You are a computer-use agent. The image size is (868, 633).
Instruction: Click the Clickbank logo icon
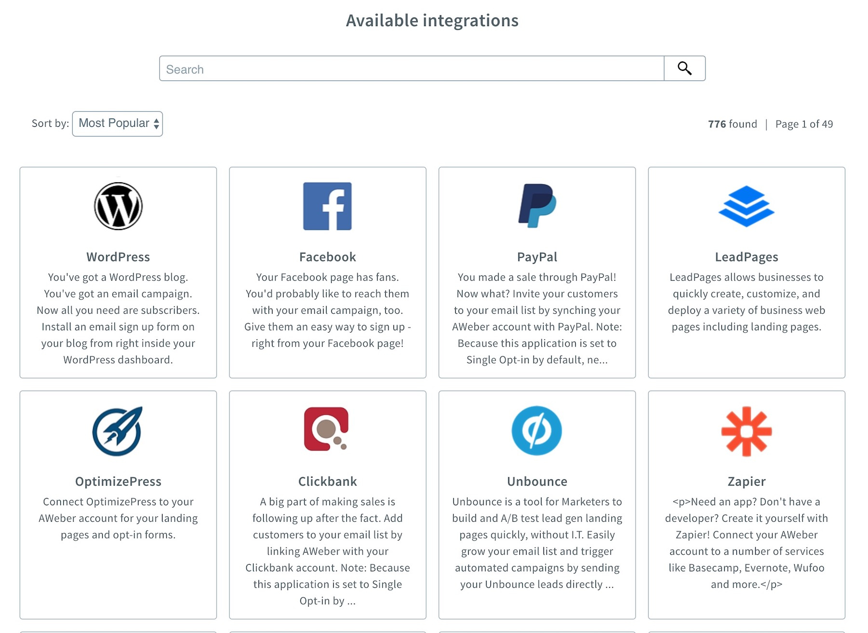point(326,429)
